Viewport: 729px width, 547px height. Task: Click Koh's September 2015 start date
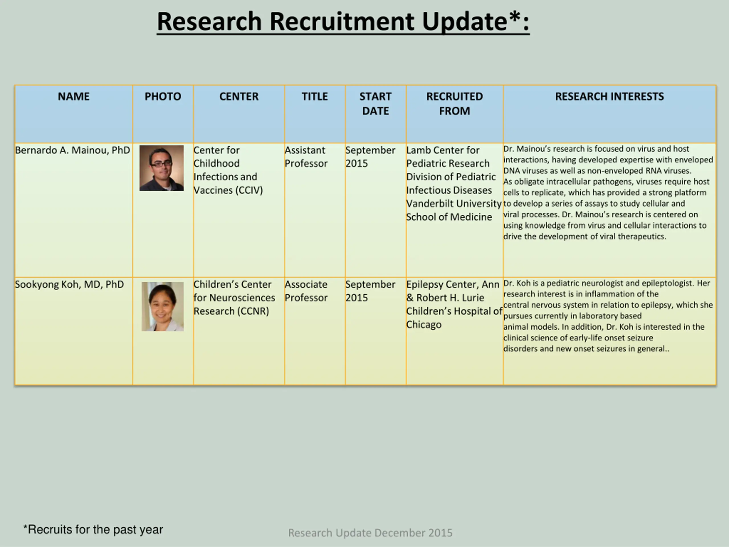coord(370,291)
